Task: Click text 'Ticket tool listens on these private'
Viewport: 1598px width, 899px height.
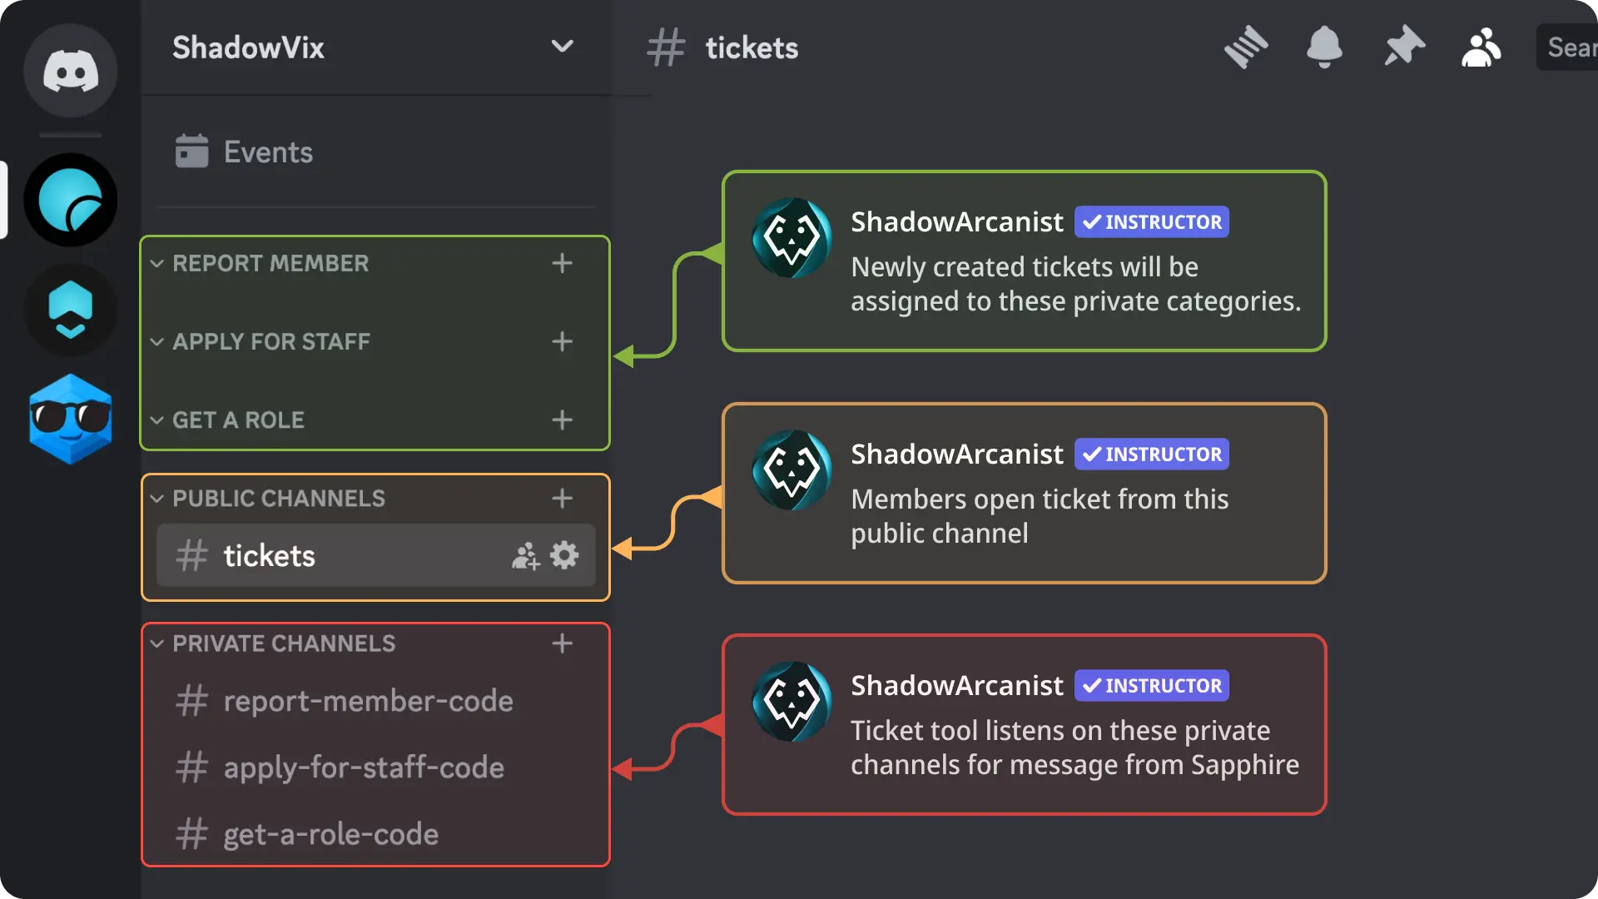Action: coord(1060,730)
